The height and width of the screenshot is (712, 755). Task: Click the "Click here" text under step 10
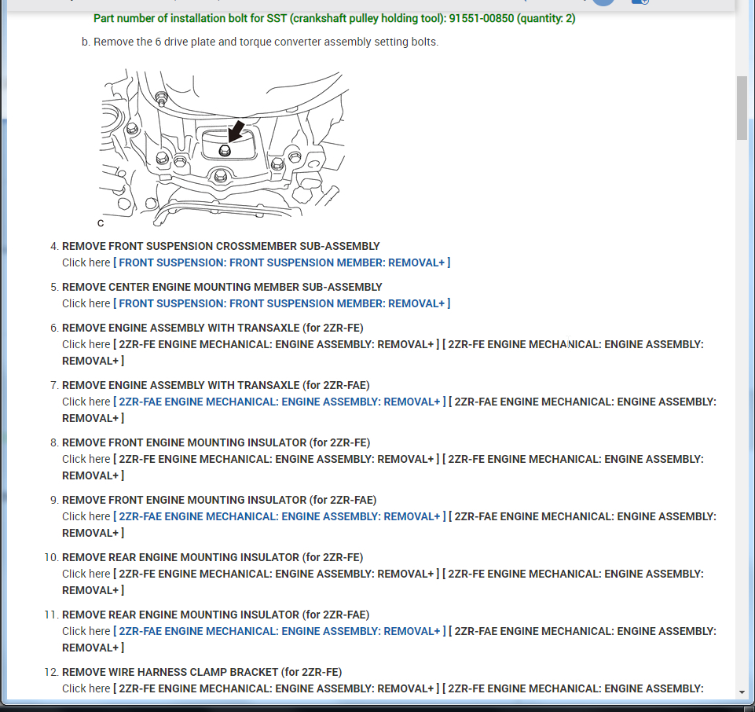(86, 574)
